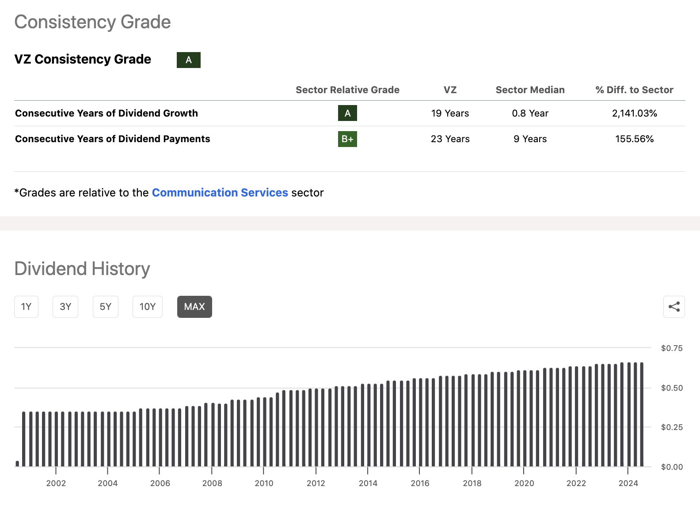Click the A badge for Dividend Growth

tap(347, 113)
